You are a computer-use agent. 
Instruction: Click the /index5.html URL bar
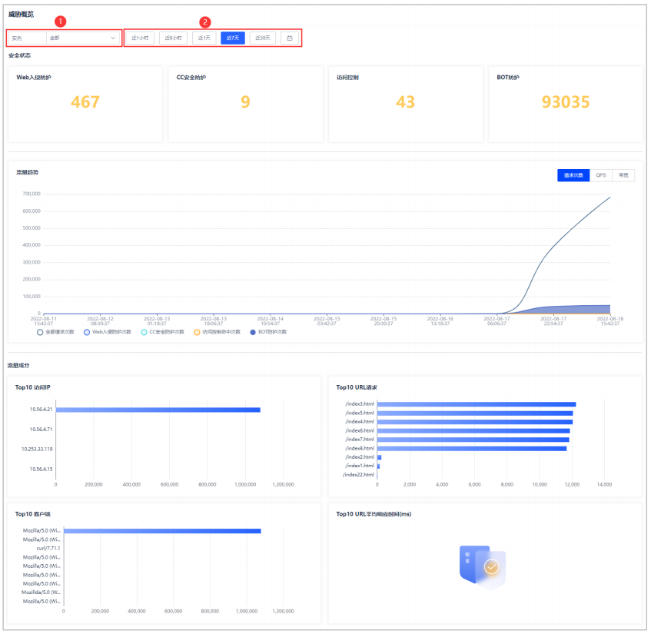point(475,413)
